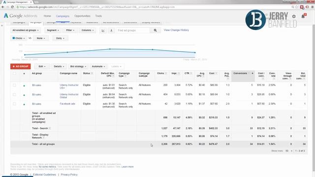Click the $476.47 total cost value
315x177 pixels.
pos(213,144)
